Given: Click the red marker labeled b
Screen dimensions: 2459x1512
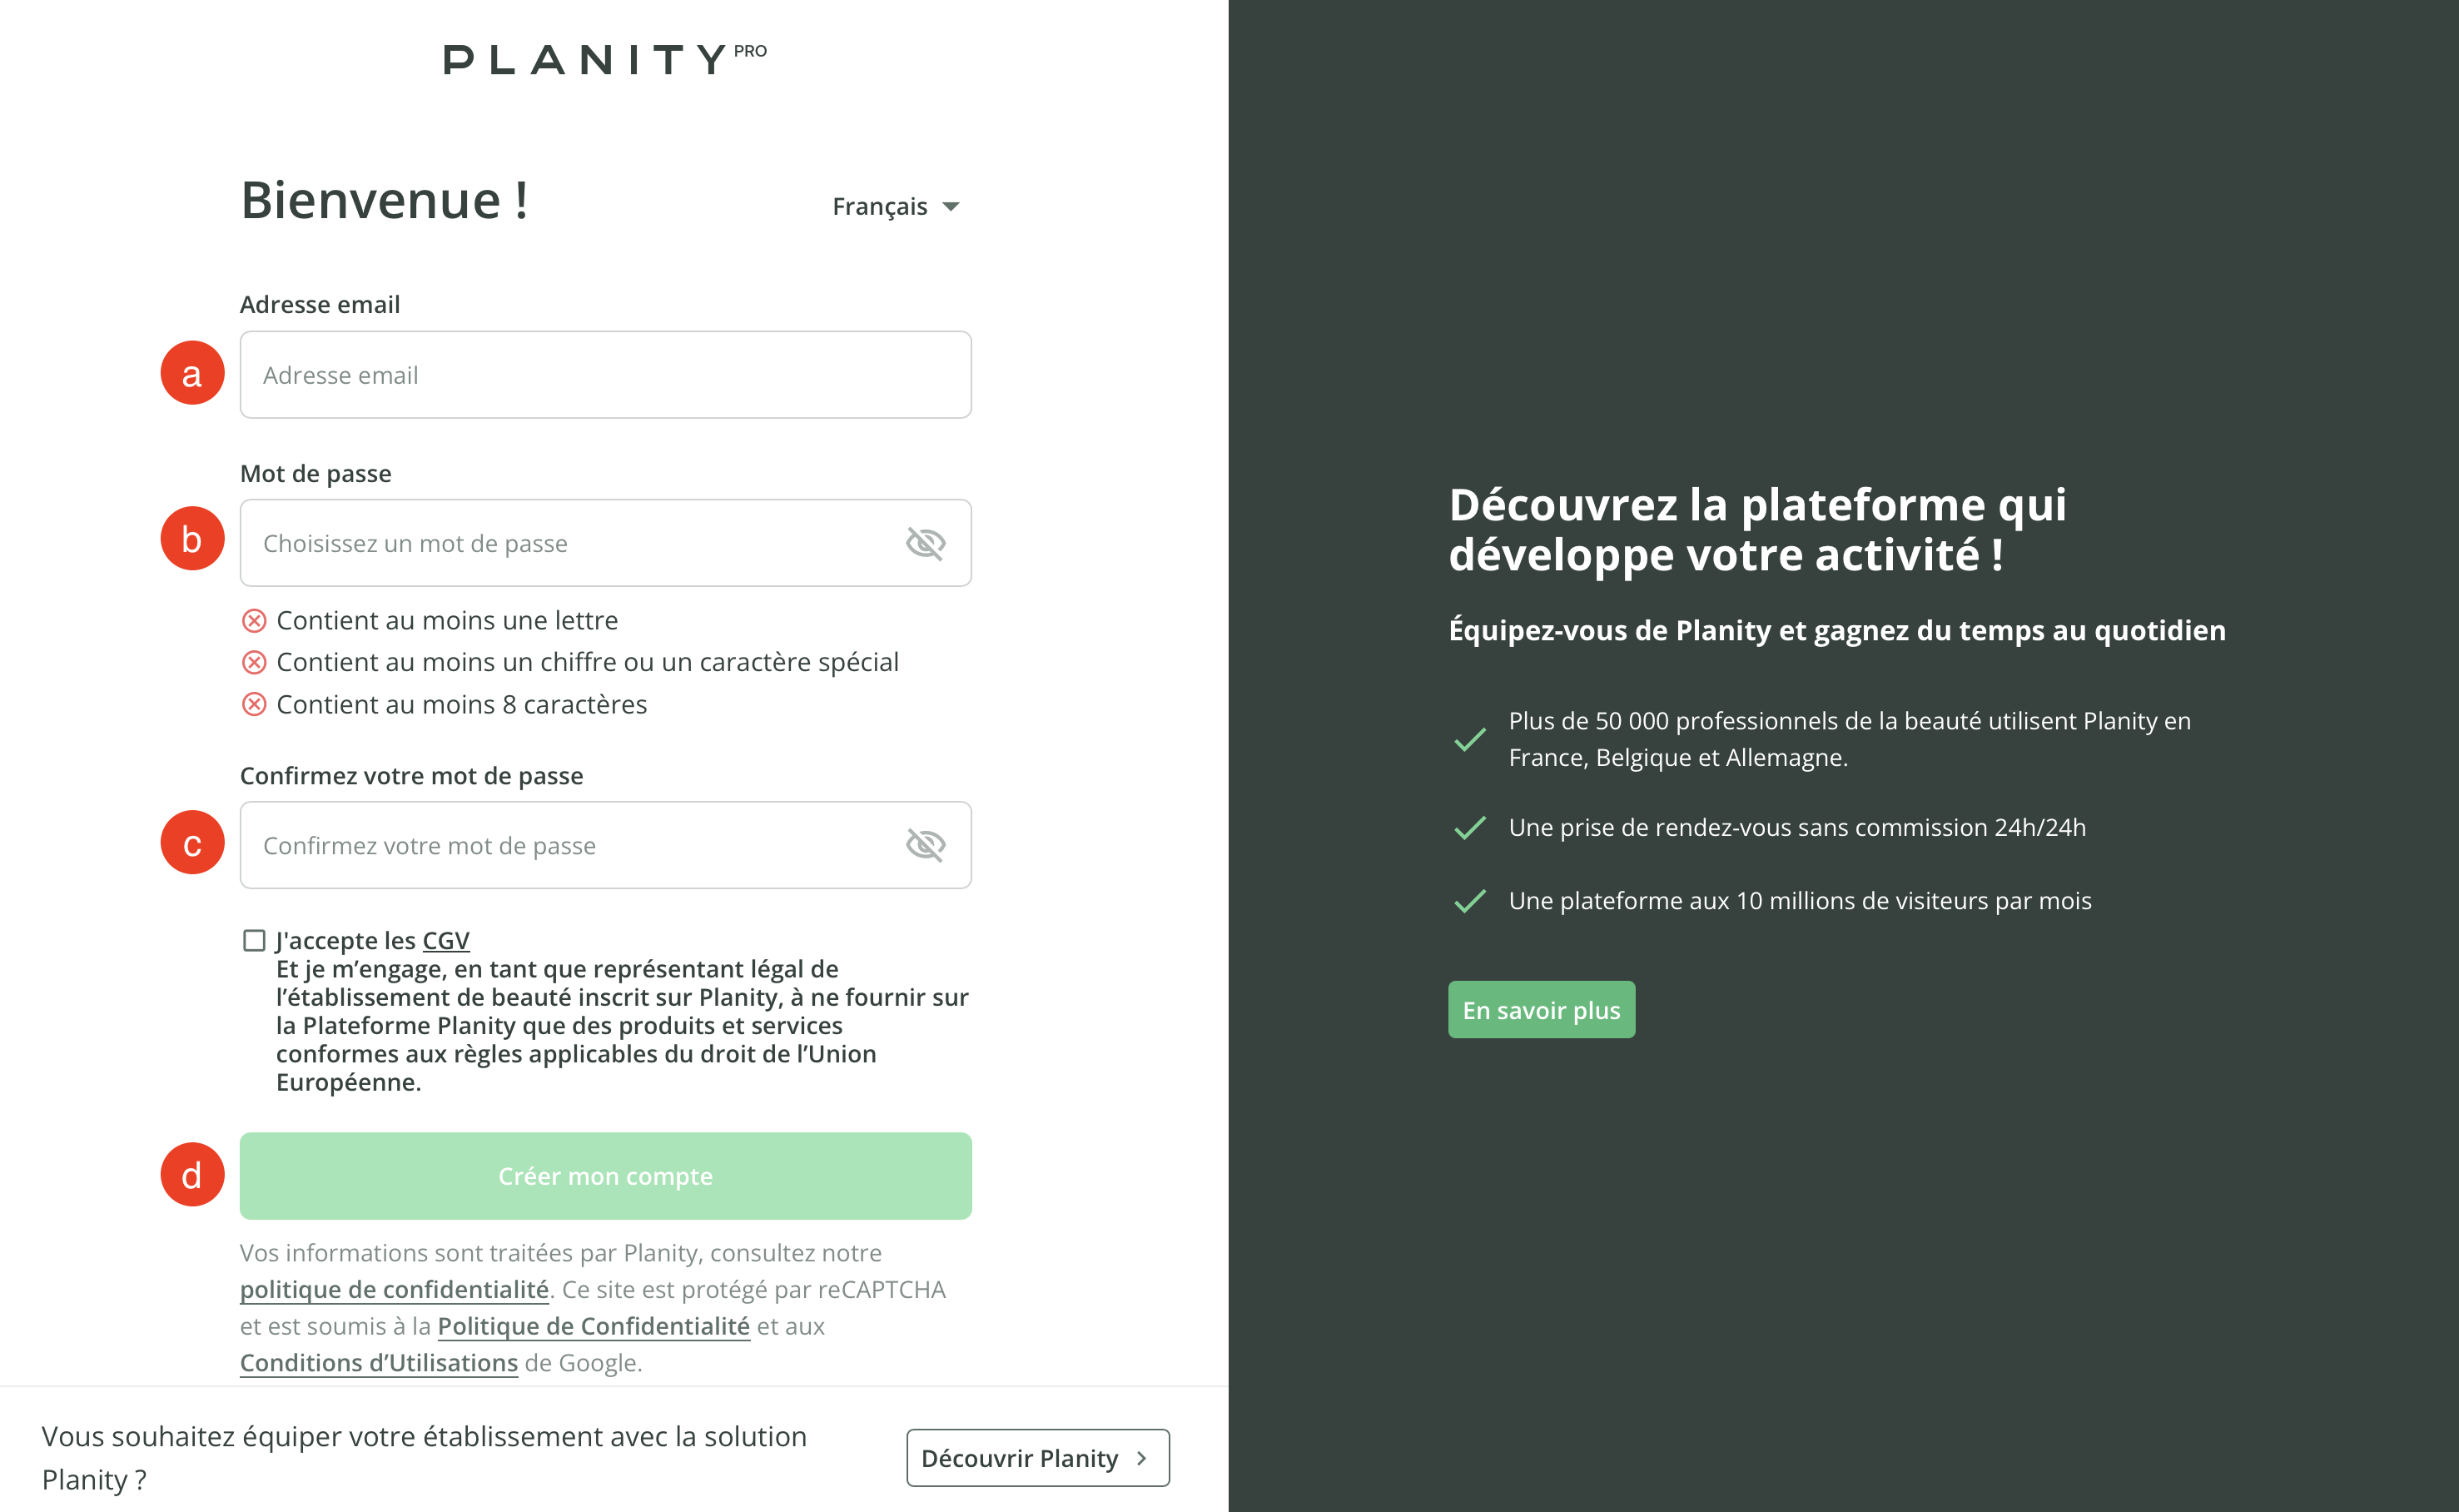Looking at the screenshot, I should point(192,539).
